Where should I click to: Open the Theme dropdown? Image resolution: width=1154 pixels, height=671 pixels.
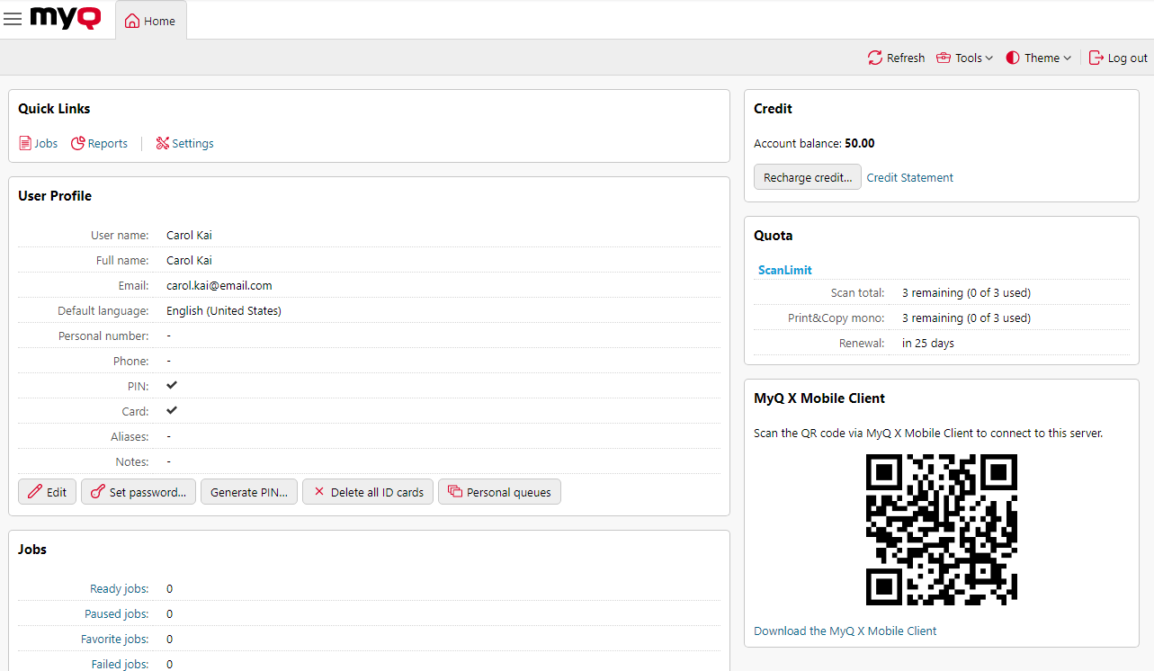[x=1038, y=57]
